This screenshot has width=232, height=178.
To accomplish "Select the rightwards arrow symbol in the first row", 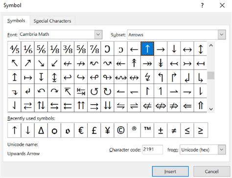I will (161, 49).
